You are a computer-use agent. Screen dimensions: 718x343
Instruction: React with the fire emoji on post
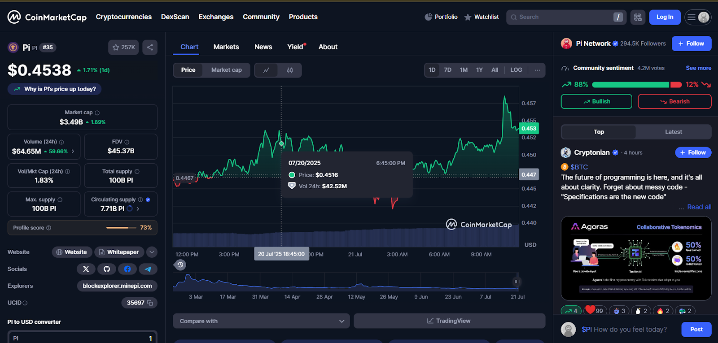663,311
